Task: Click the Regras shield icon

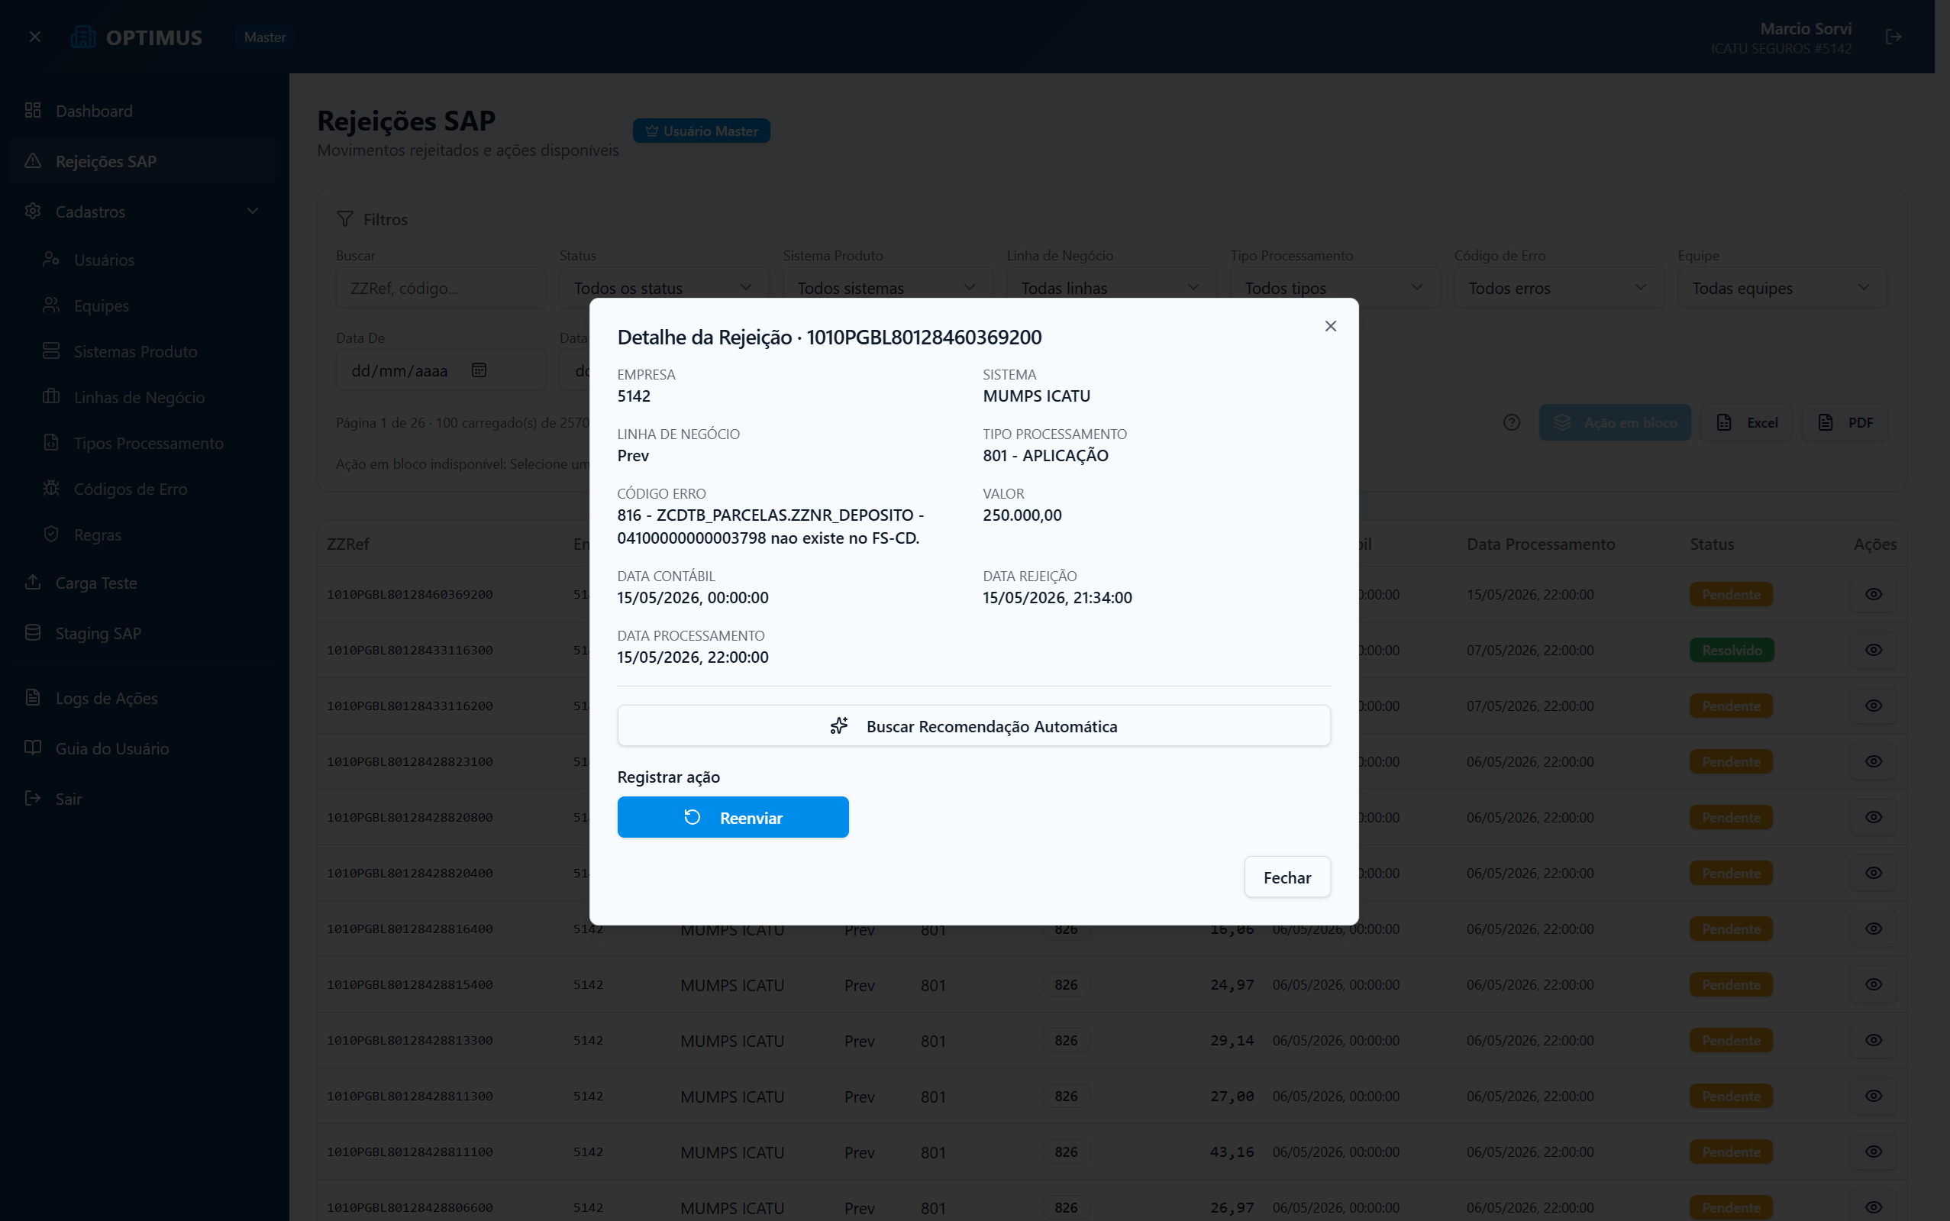Action: [x=51, y=534]
